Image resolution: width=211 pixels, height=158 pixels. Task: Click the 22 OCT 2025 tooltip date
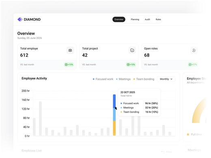pos(128,92)
